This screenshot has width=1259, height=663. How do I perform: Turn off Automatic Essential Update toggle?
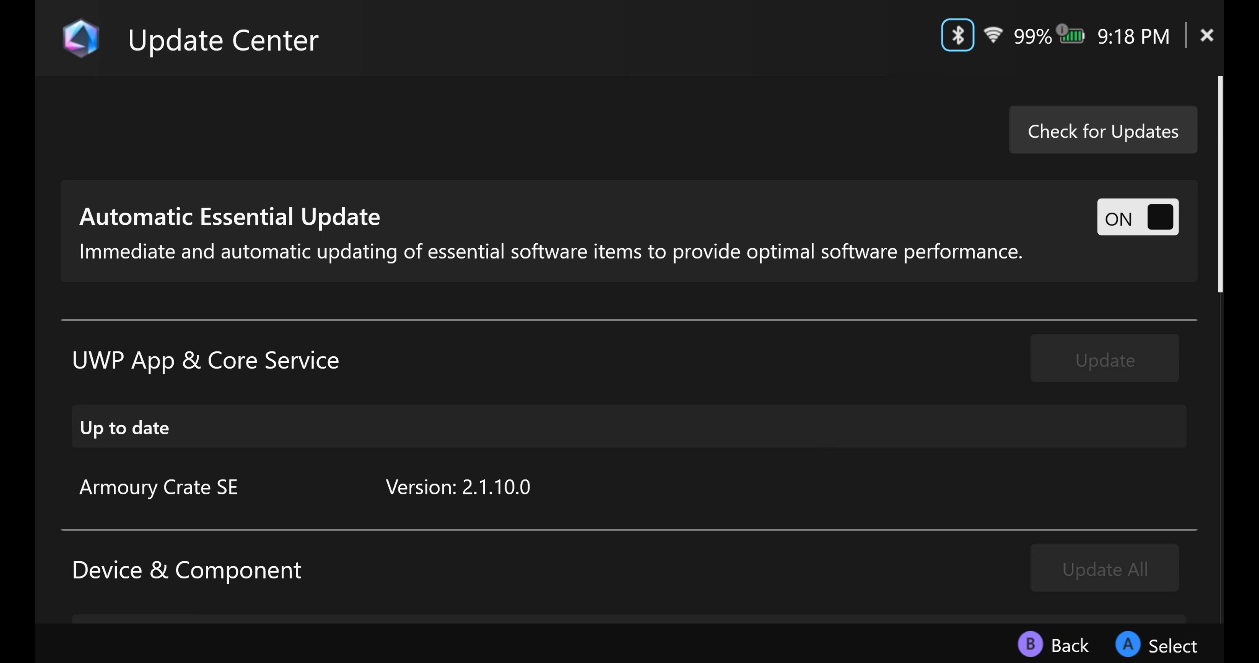(x=1137, y=217)
